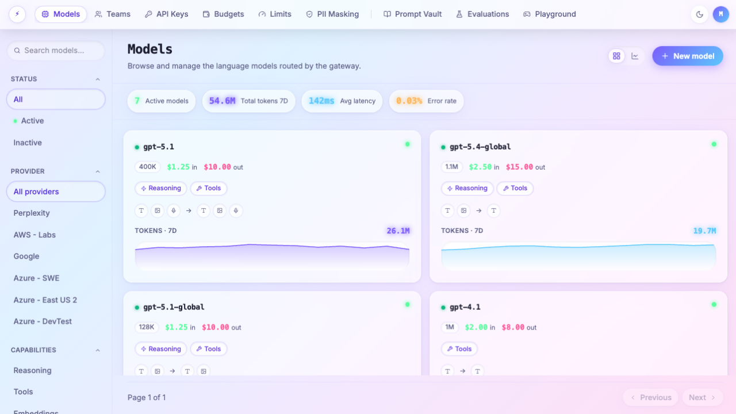
Task: Filter by the Azure - SWE provider
Action: click(x=56, y=278)
